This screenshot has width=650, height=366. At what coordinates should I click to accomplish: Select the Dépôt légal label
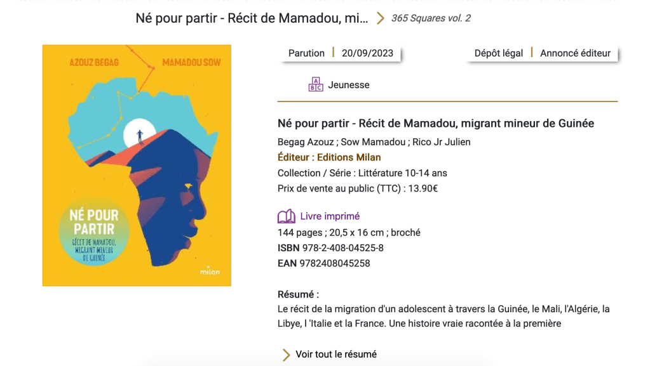pos(499,53)
